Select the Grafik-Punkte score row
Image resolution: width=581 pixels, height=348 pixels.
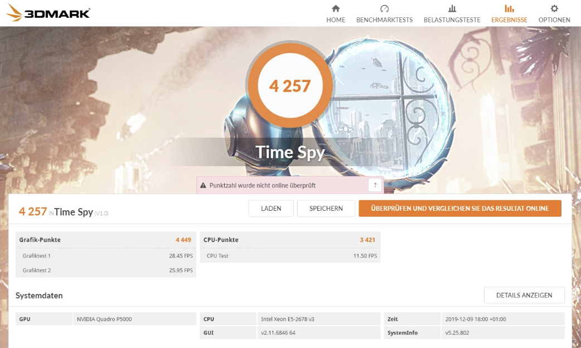[105, 240]
